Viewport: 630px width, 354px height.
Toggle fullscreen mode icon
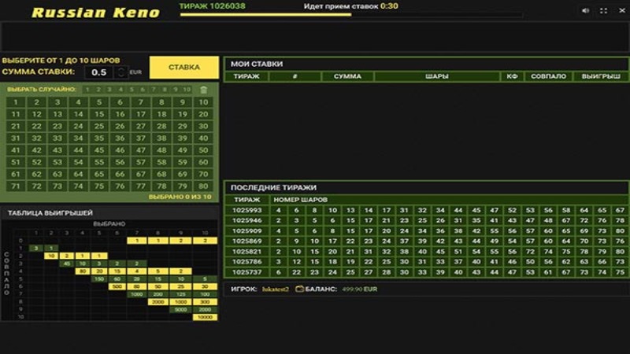603,11
